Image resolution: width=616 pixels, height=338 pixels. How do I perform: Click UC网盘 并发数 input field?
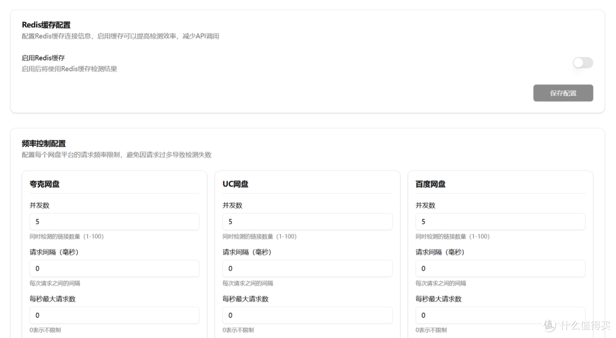[307, 222]
